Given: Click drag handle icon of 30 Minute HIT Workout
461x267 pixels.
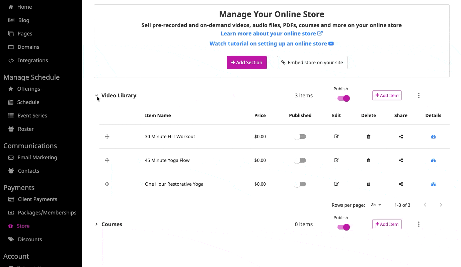Looking at the screenshot, I should [x=107, y=137].
